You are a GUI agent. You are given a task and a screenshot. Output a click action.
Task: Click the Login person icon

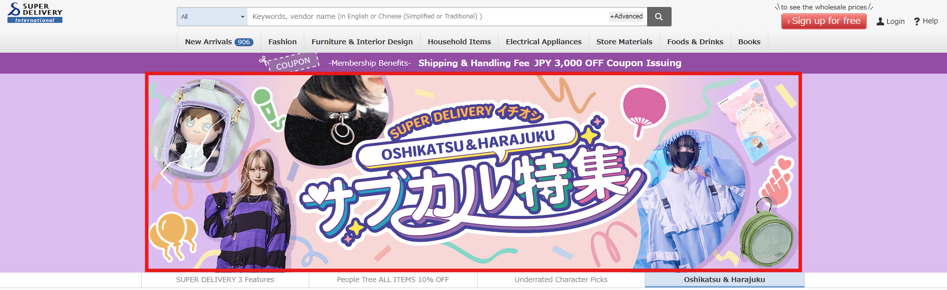pos(880,21)
